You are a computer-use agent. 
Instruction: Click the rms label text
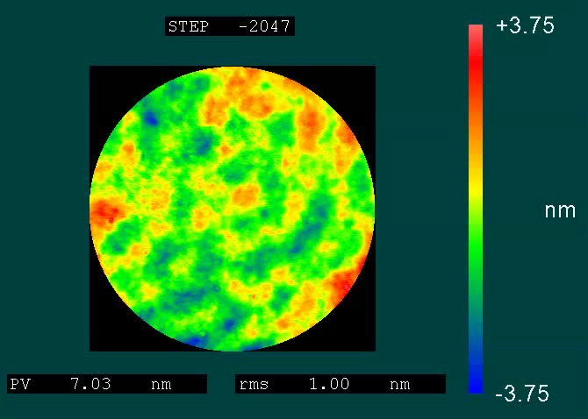(x=255, y=384)
